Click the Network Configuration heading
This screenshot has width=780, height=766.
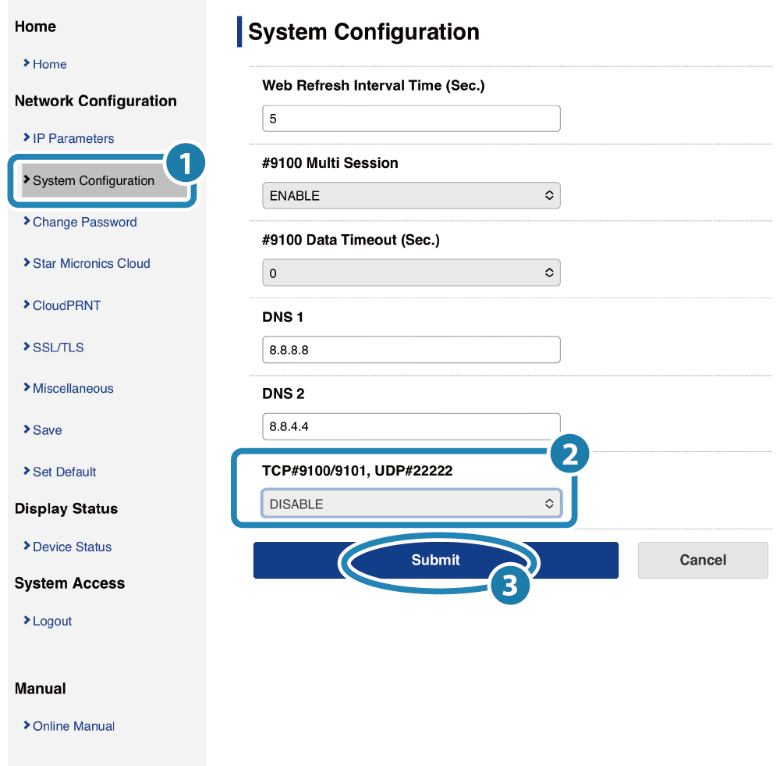95,101
